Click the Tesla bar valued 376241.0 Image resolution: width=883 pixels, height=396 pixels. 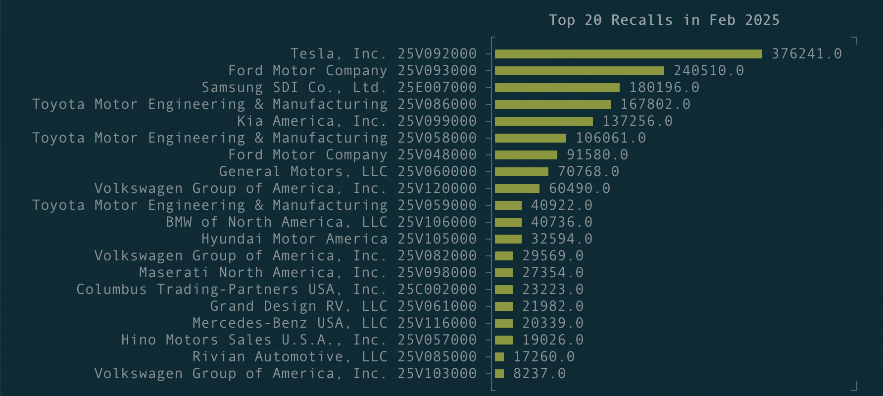click(629, 54)
